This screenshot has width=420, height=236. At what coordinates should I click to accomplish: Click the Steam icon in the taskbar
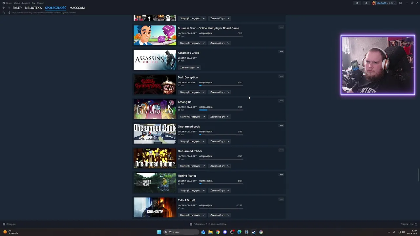click(254, 232)
